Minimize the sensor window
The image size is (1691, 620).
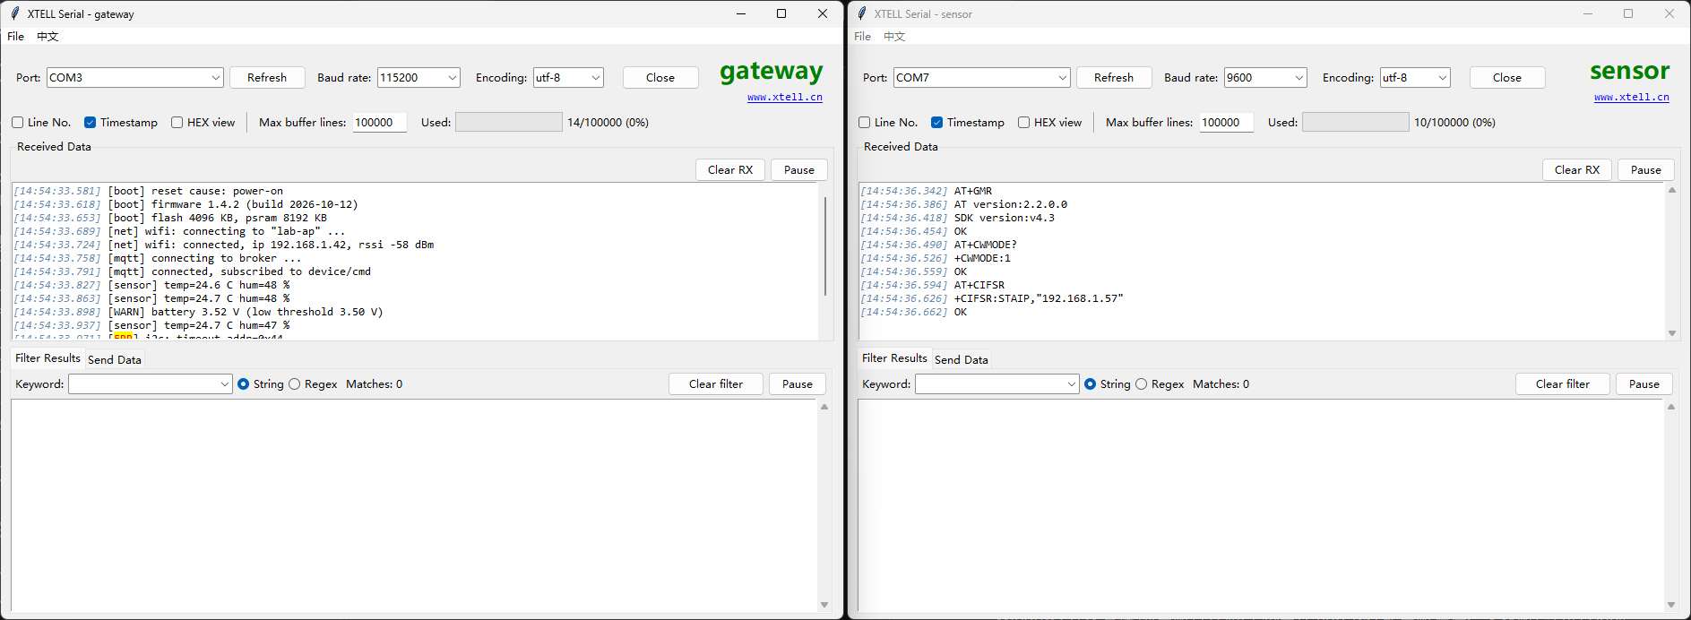(x=1588, y=13)
